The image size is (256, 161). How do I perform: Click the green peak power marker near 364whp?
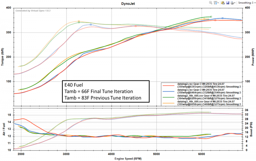(211, 17)
